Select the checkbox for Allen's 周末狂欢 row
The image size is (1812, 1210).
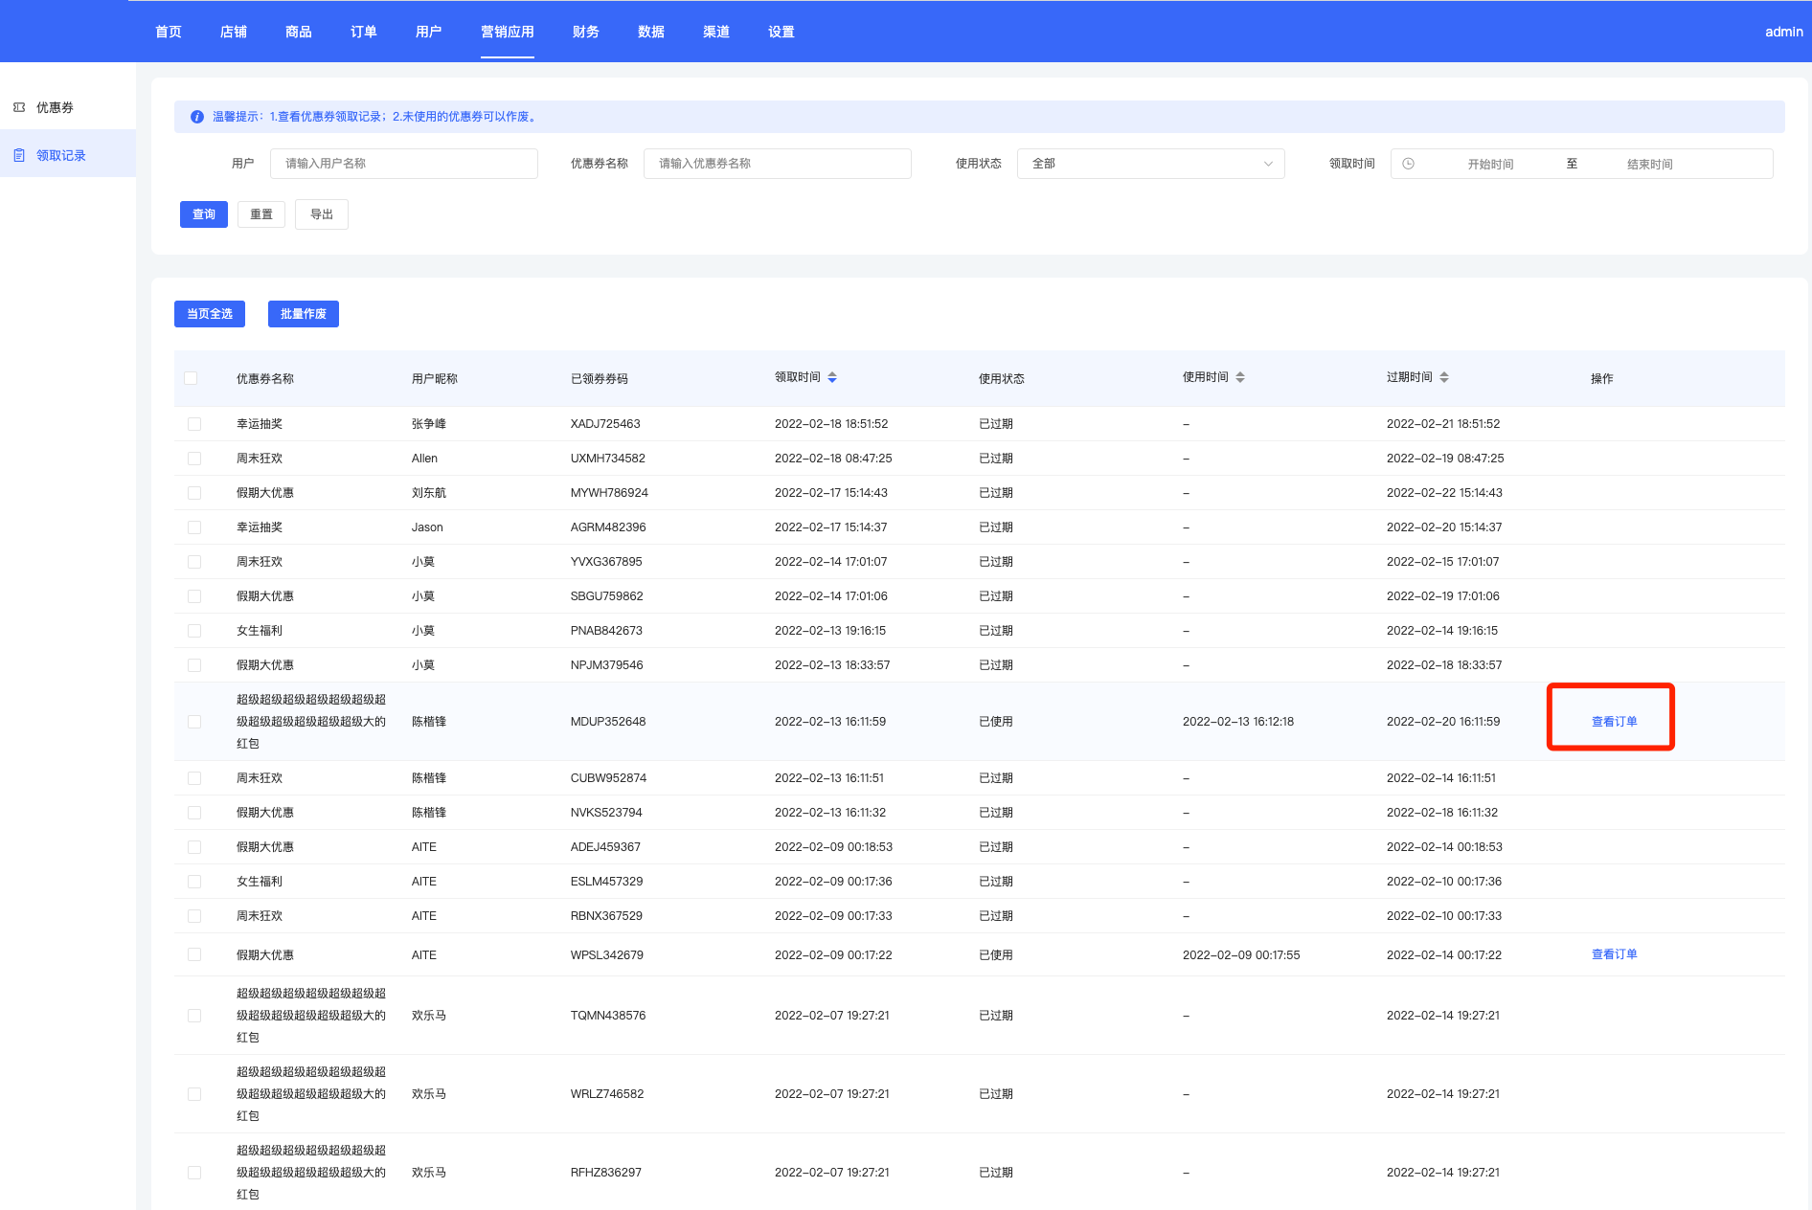click(194, 459)
